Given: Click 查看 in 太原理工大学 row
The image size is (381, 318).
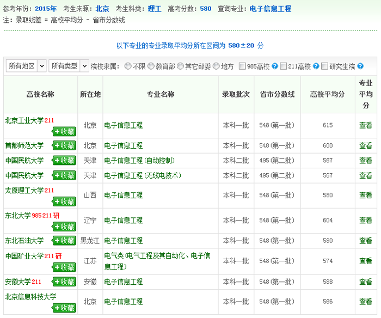Looking at the screenshot, I should coord(366,195).
